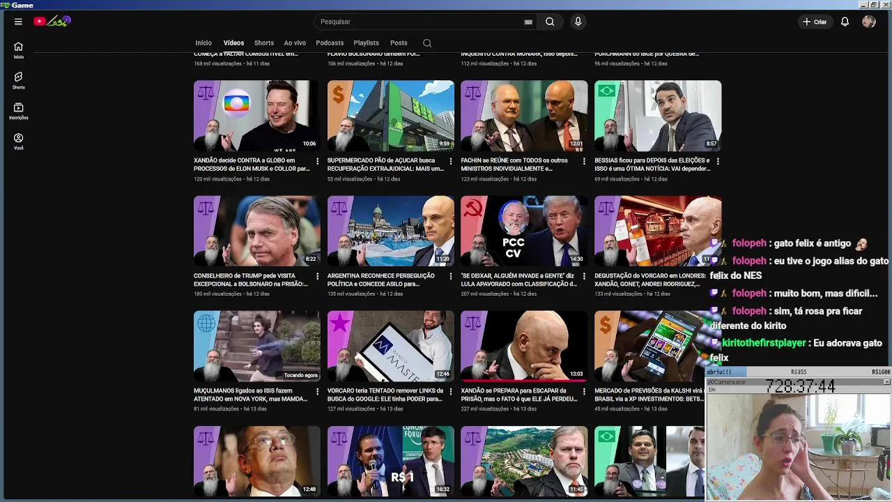
Task: Play PCC CV Lula Trump thumbnail
Action: point(524,231)
